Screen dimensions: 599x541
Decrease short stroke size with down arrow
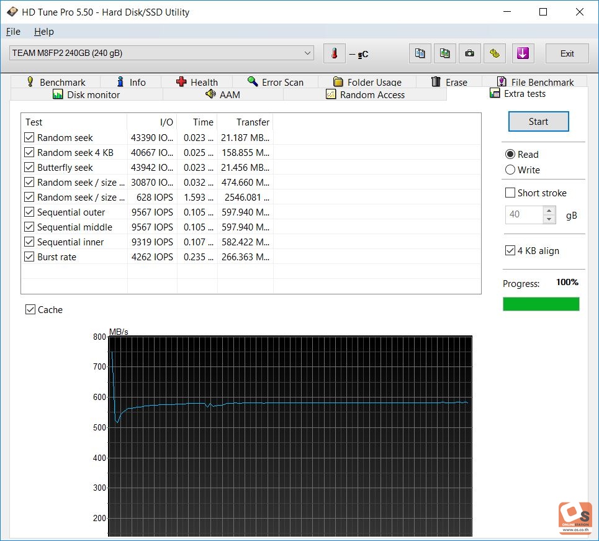pyautogui.click(x=549, y=219)
